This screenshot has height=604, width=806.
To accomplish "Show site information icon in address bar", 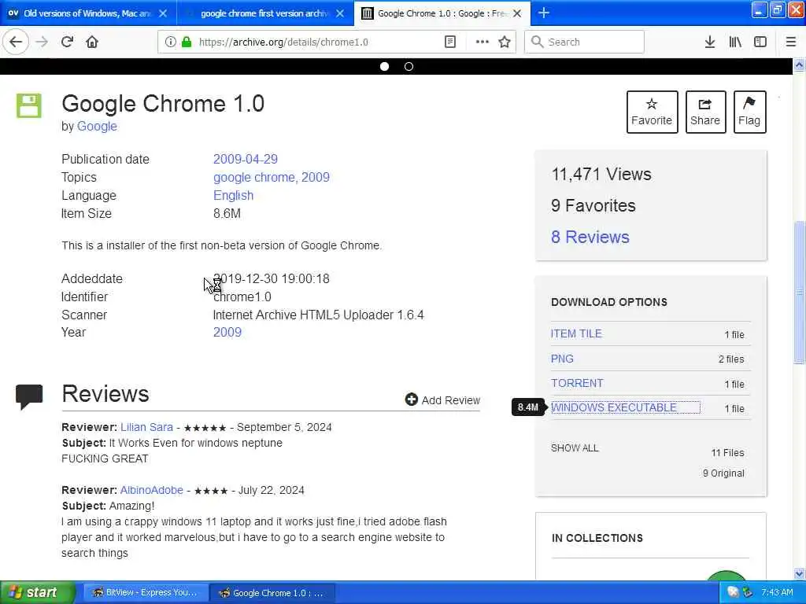I will [x=170, y=42].
